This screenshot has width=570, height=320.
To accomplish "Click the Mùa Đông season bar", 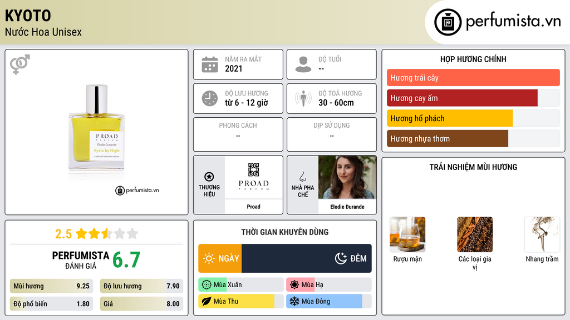I will pos(329,302).
